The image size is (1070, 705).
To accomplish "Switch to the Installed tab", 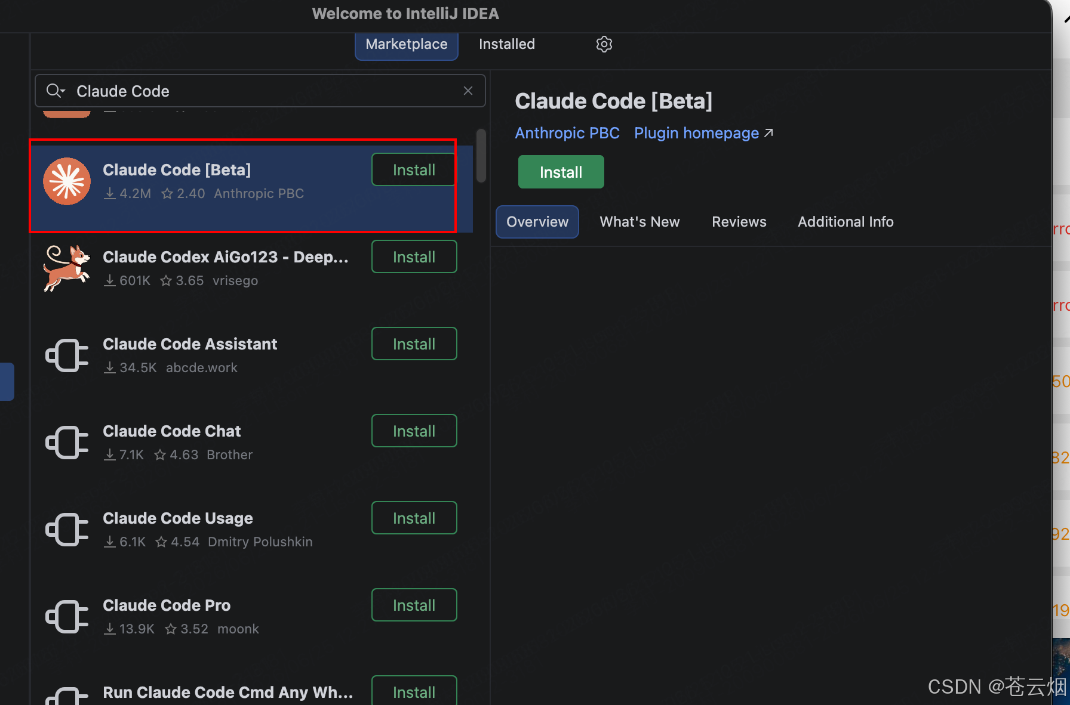I will 507,44.
